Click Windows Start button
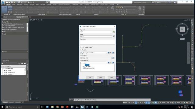The image size is (195, 109). [2, 107]
